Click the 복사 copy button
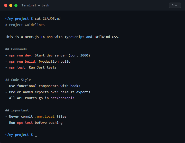Image resolution: width=185 pixels, height=143 pixels. tap(175, 5)
